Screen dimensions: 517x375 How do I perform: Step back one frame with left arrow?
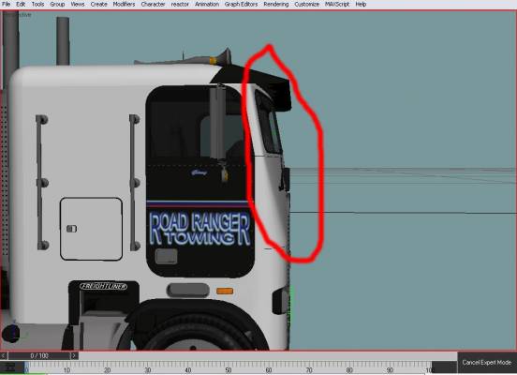[x=4, y=355]
